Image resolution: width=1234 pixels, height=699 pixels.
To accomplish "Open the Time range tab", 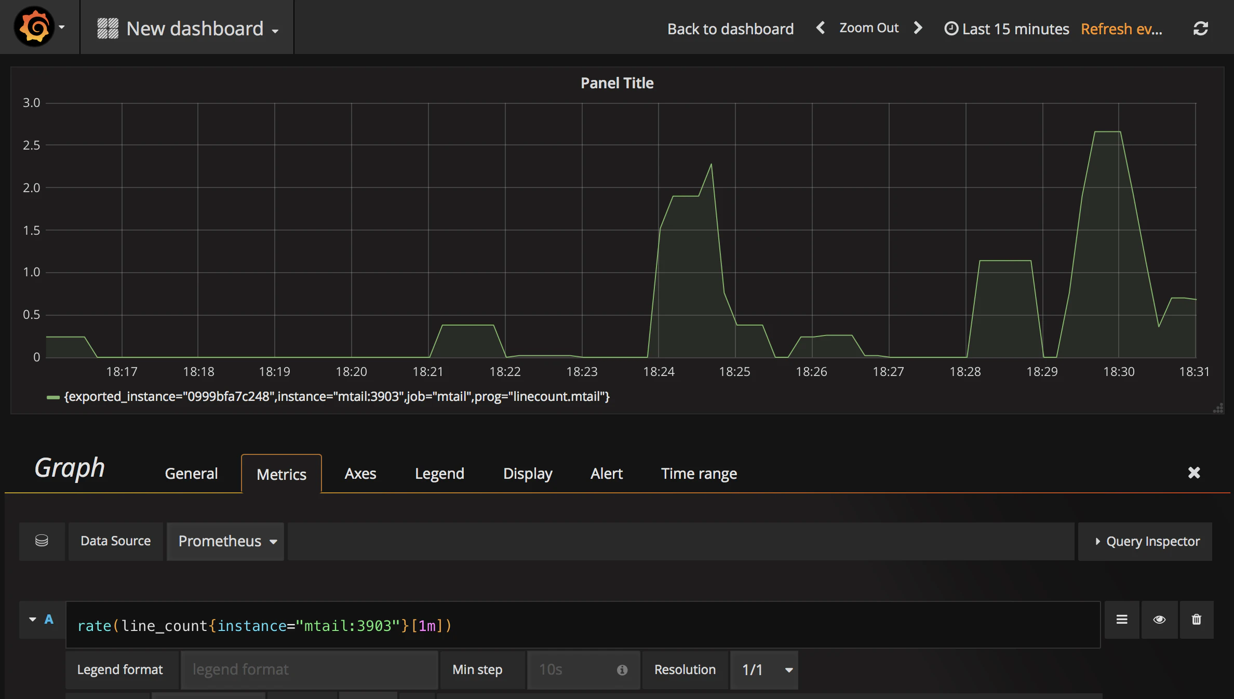I will (699, 474).
